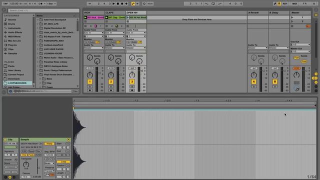Viewport: 320px width, 180px height.
Task: Expand the Digital Revolution SE folder
Action: tap(38, 28)
